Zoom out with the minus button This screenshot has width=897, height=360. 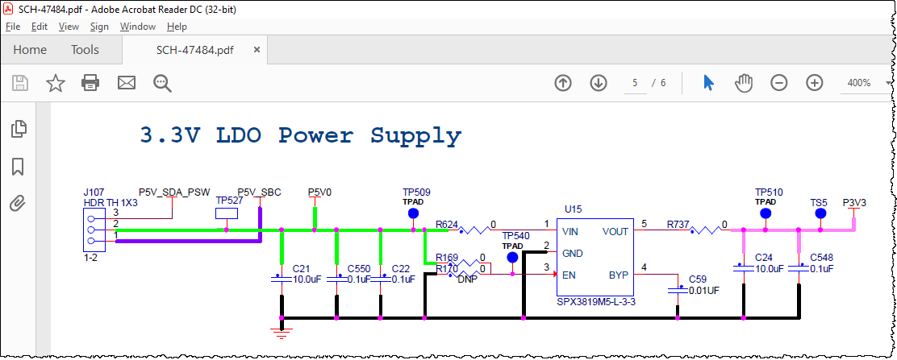pyautogui.click(x=779, y=83)
